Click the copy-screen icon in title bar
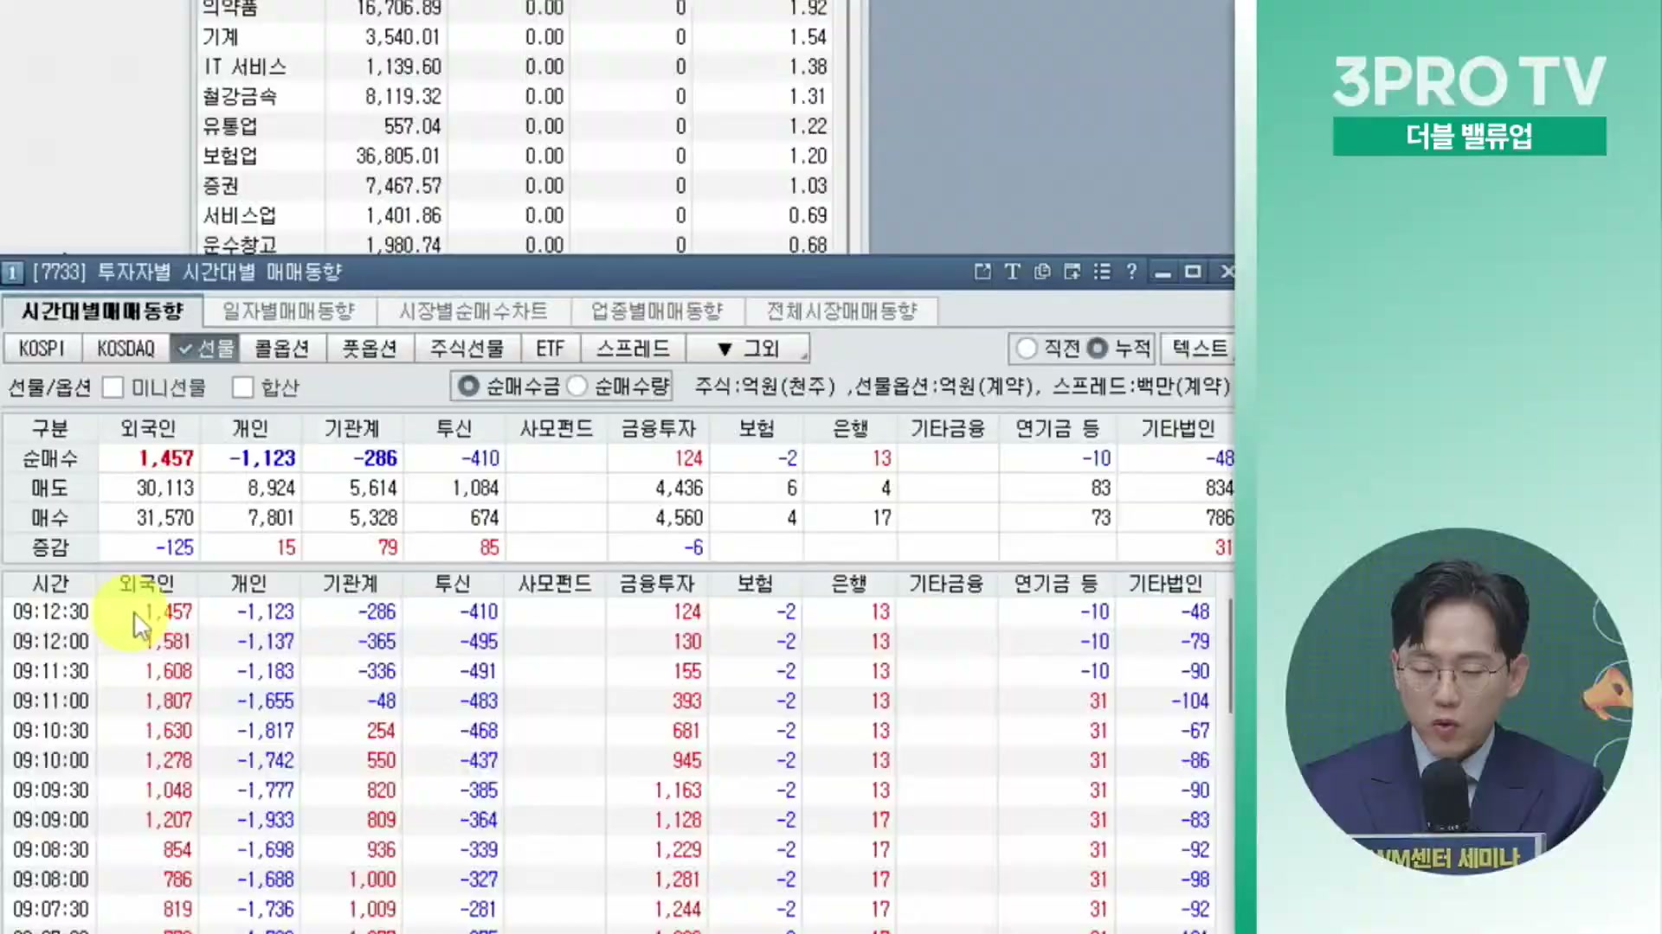The width and height of the screenshot is (1662, 934). coord(1042,272)
